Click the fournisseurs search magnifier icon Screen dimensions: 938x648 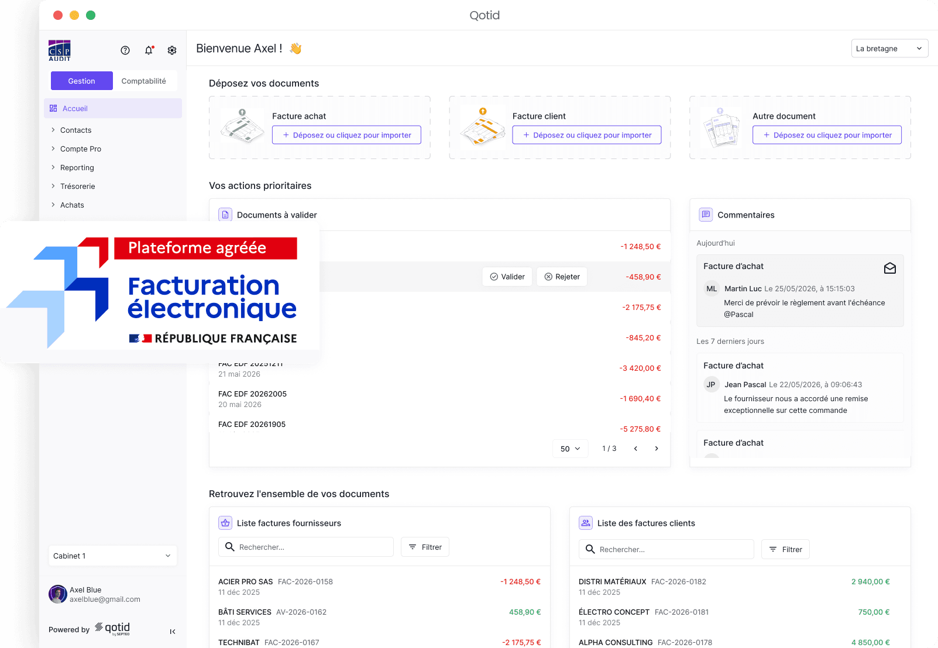click(x=230, y=547)
